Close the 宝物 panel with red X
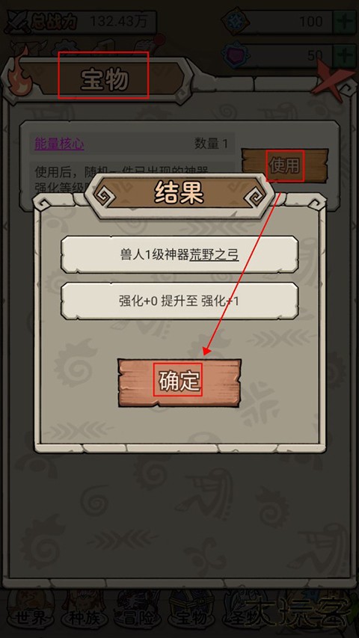The image size is (359, 638). point(334,77)
